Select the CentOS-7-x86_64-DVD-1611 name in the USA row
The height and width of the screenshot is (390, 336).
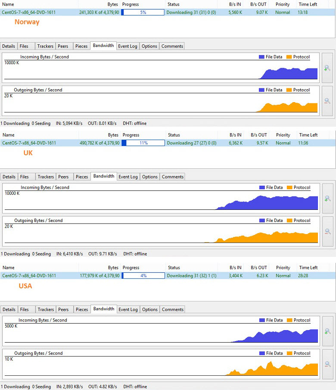(29, 276)
